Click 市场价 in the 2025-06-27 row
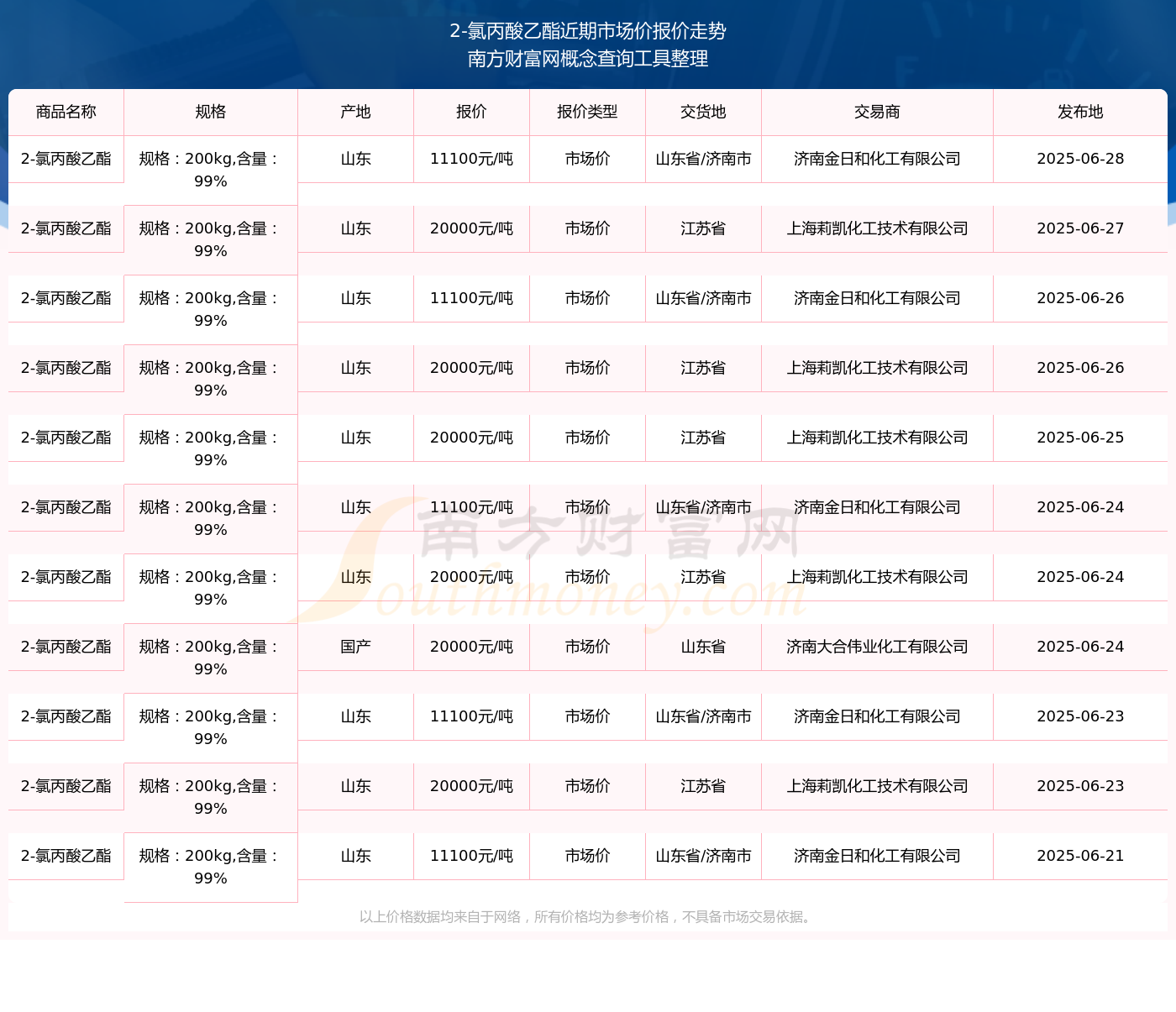This screenshot has height=1012, width=1176. [x=588, y=228]
